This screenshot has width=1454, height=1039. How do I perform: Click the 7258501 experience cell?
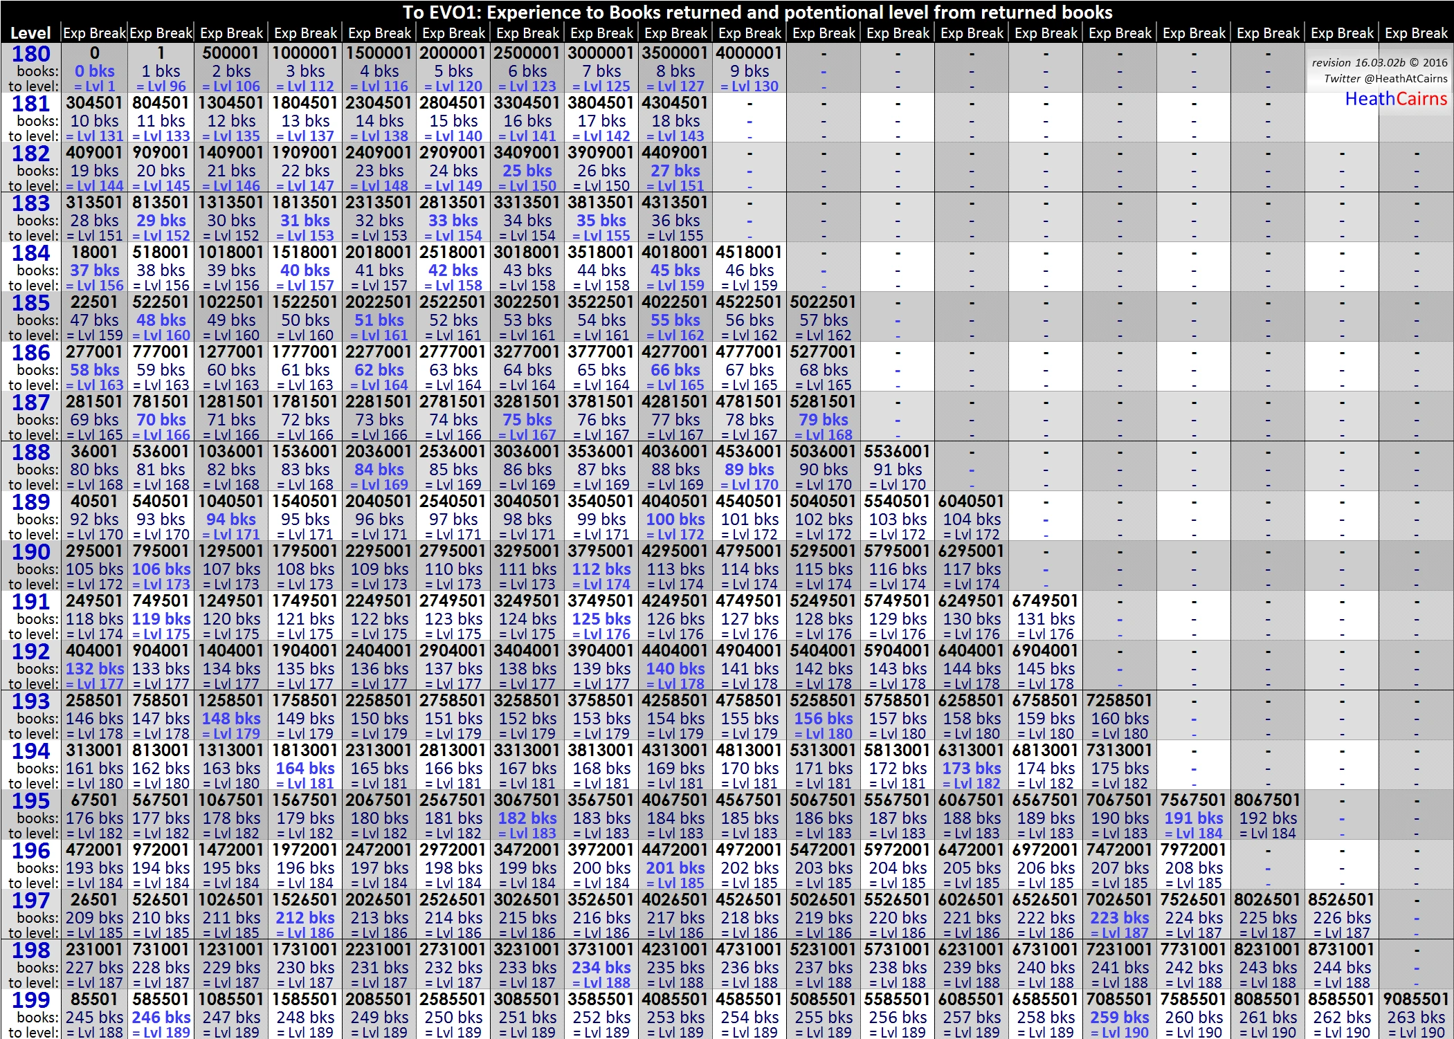[1119, 701]
